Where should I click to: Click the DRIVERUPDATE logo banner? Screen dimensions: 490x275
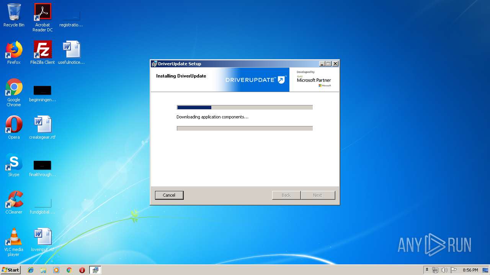coord(256,80)
